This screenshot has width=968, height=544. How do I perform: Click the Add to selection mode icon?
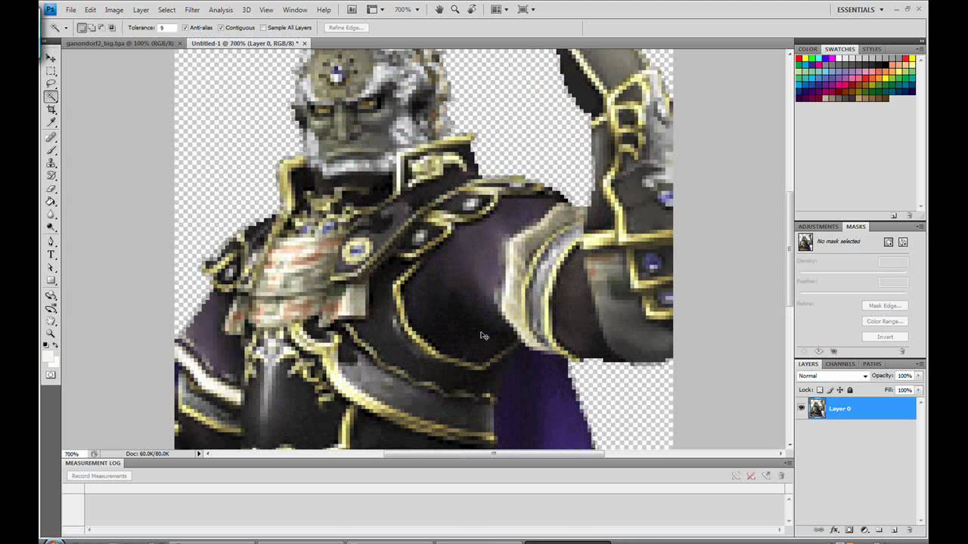[x=92, y=28]
